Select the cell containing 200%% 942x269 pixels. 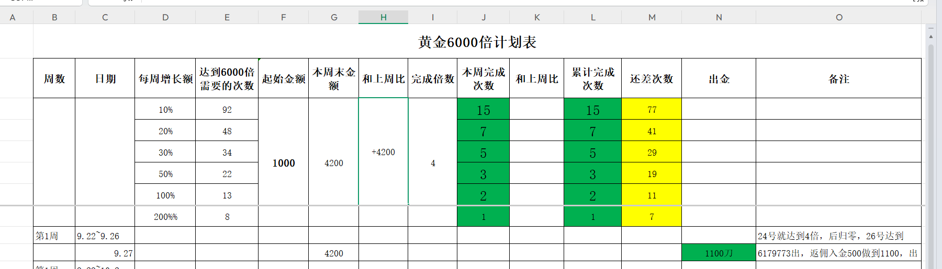(165, 217)
